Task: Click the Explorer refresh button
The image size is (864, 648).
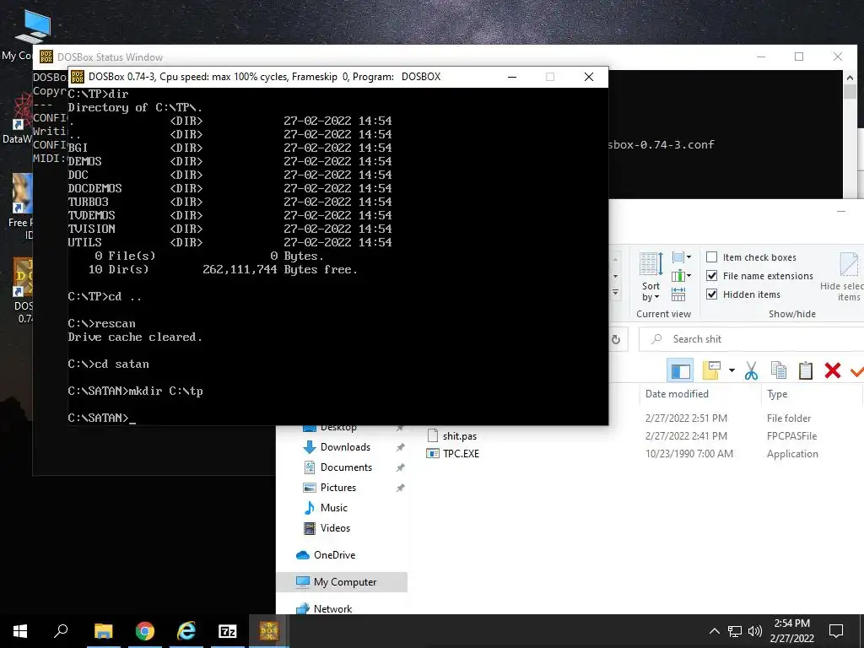Action: pyautogui.click(x=616, y=339)
